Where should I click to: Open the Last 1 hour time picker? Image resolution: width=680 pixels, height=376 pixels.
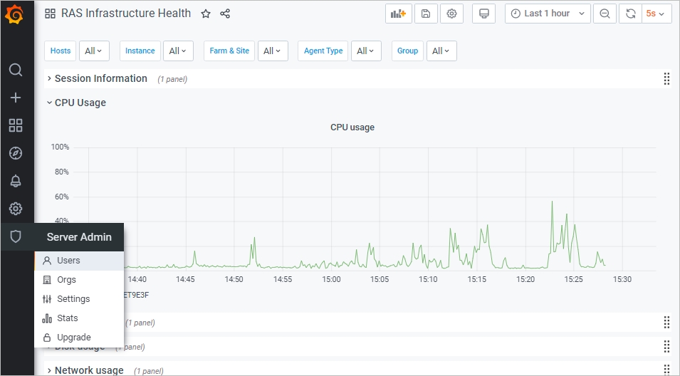(x=547, y=14)
